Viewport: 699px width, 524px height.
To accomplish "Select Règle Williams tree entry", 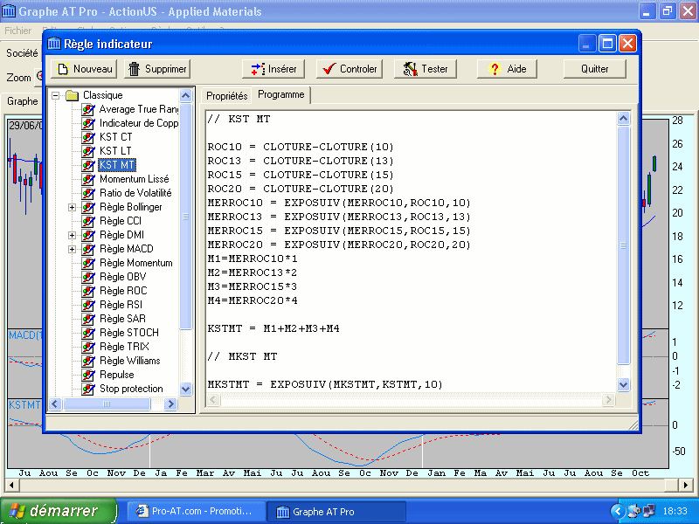I will (129, 361).
